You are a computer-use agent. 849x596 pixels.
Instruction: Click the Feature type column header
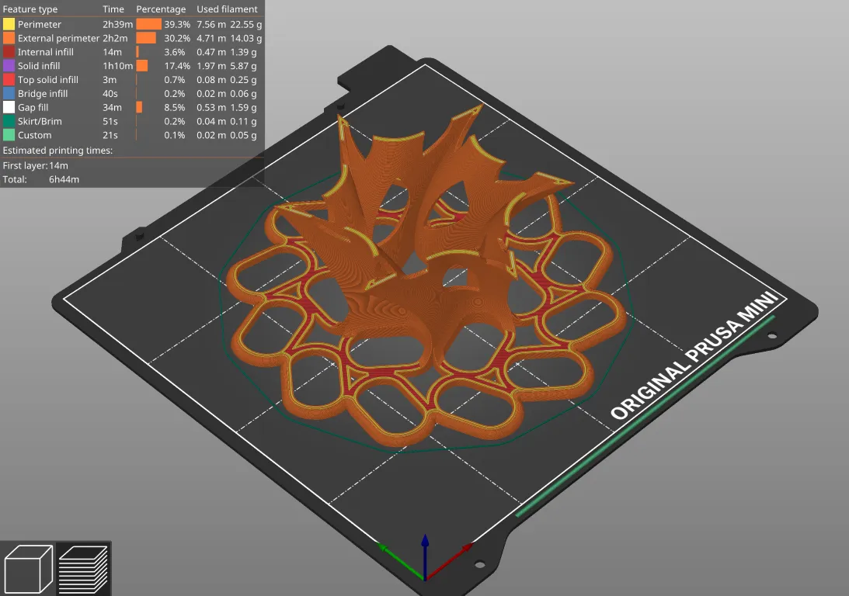click(30, 9)
